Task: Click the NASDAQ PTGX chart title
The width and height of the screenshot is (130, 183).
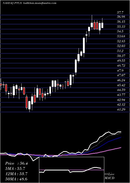Action: (x=12, y=3)
